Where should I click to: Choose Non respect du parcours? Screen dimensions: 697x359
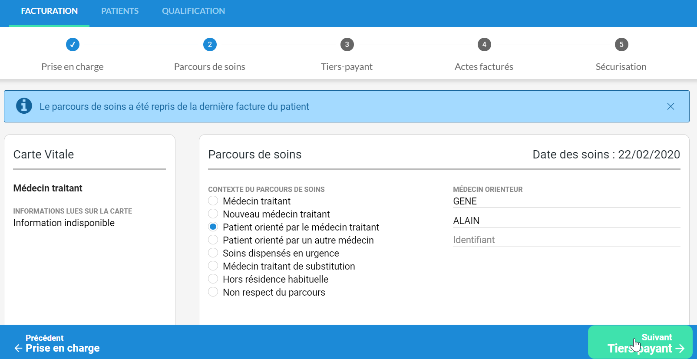pos(213,292)
